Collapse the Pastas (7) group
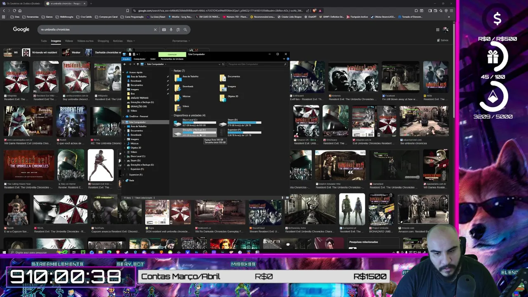 (172, 71)
